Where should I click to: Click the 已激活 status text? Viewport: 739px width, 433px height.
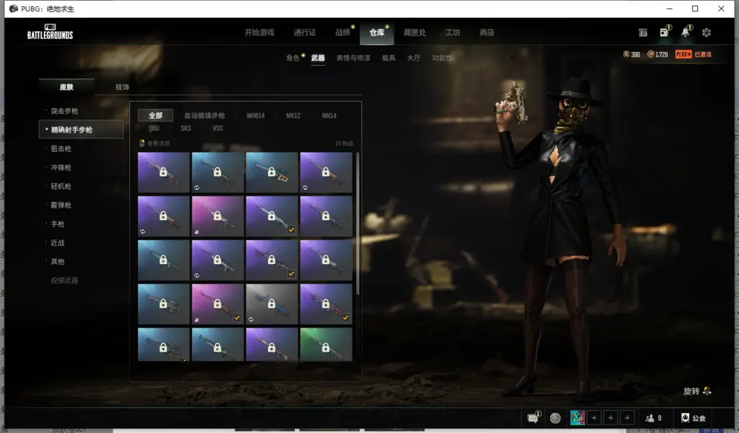[703, 55]
